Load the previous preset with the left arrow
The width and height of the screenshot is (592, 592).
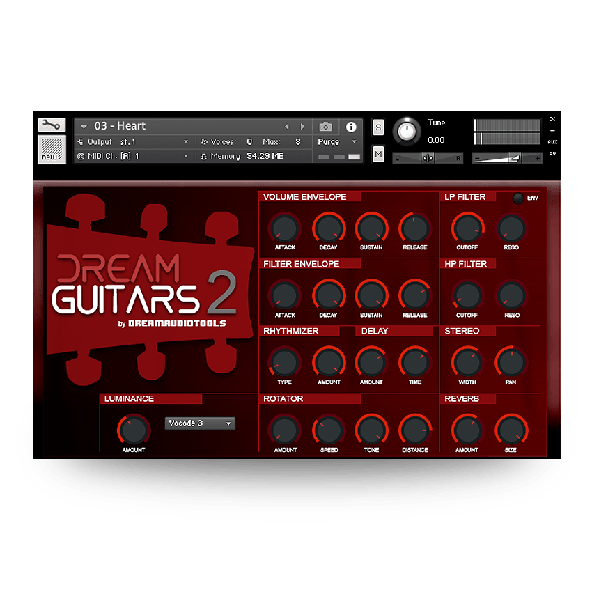pyautogui.click(x=287, y=126)
